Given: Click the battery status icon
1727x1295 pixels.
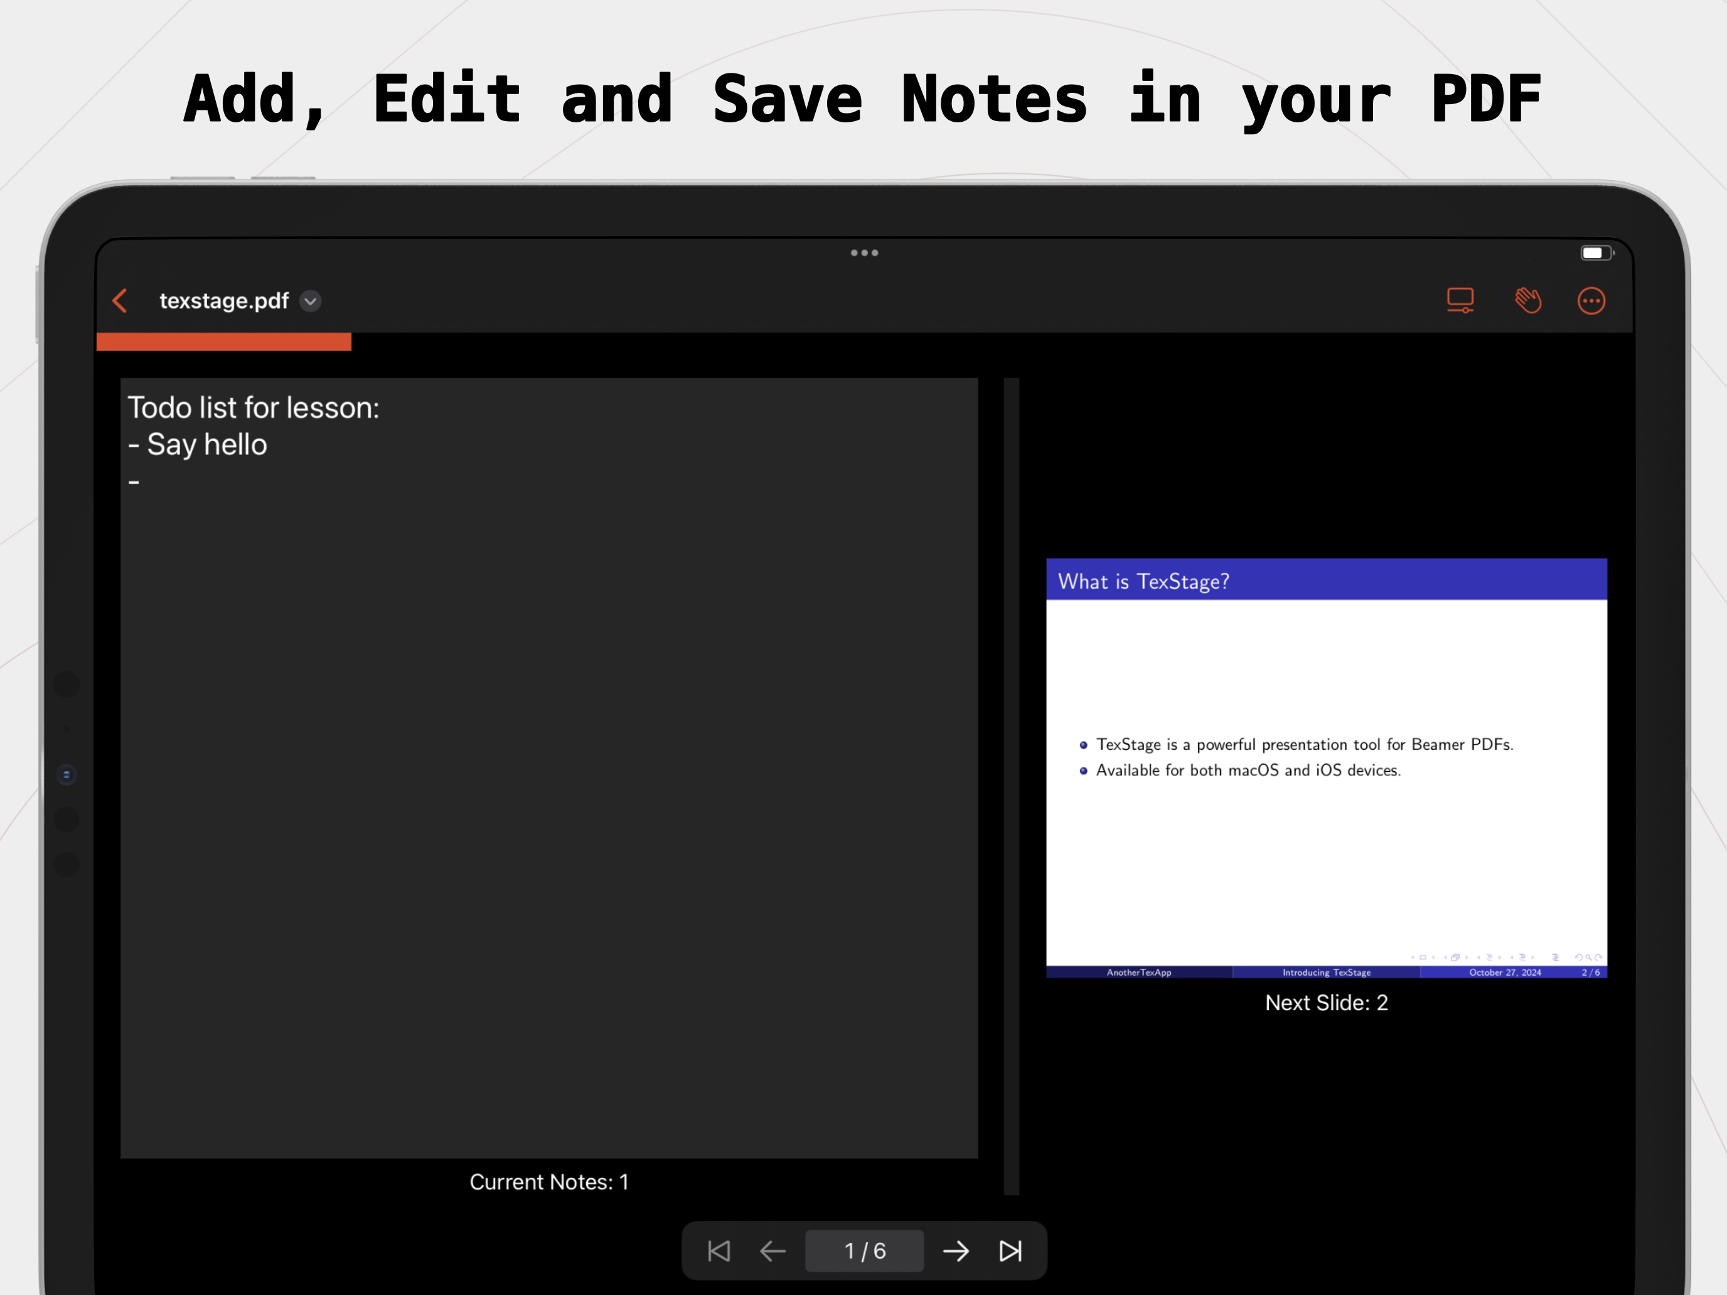Looking at the screenshot, I should click(1597, 253).
